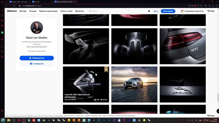Click the blue Регистрация button
219x123 pixels.
168,11
